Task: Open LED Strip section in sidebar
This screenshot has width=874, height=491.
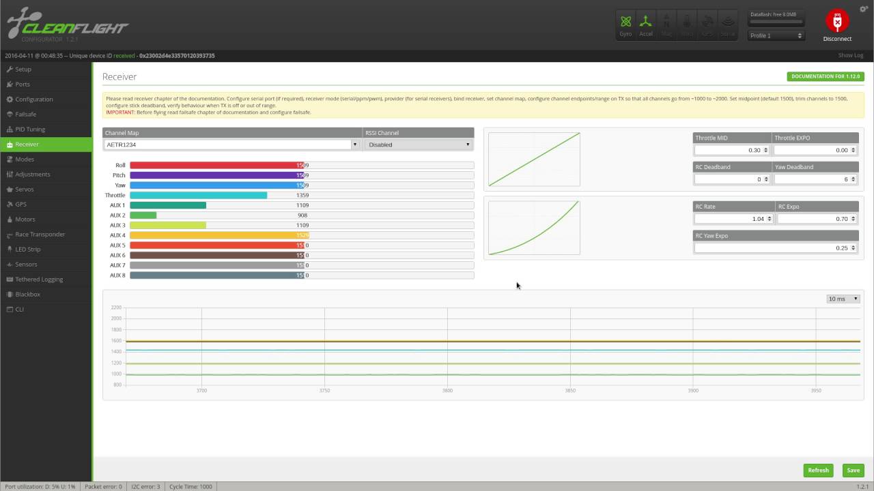Action: pyautogui.click(x=46, y=250)
